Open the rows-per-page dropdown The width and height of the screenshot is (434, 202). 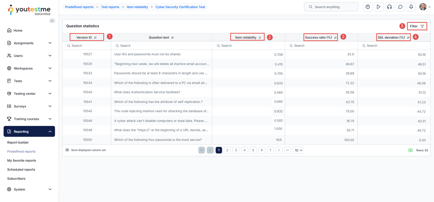click(298, 150)
